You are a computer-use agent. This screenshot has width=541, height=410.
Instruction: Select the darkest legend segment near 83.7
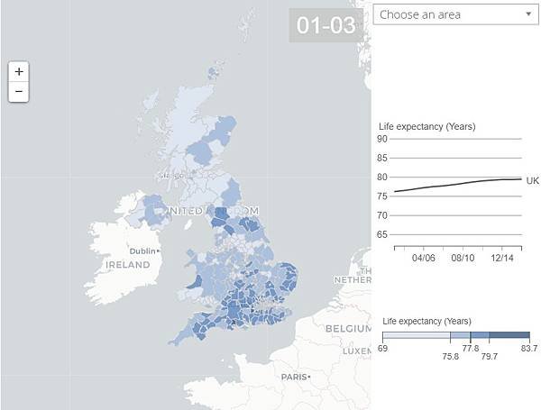[x=509, y=335]
